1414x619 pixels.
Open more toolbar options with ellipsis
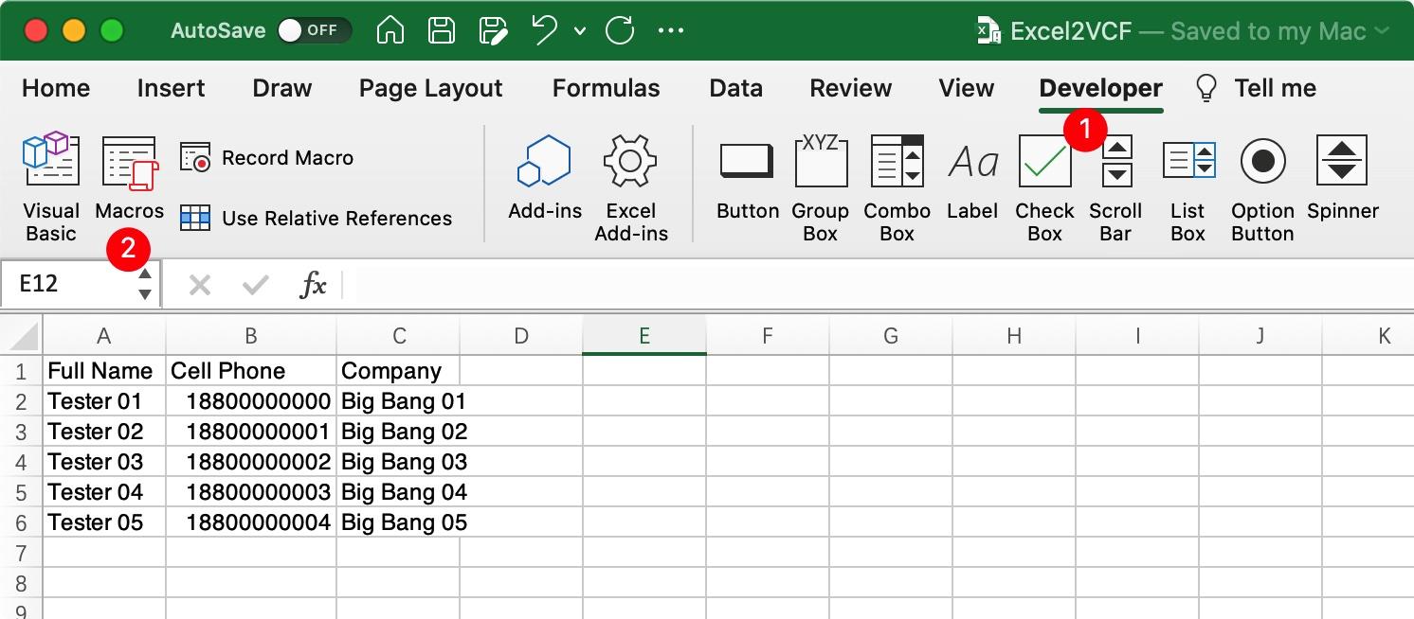(x=671, y=29)
